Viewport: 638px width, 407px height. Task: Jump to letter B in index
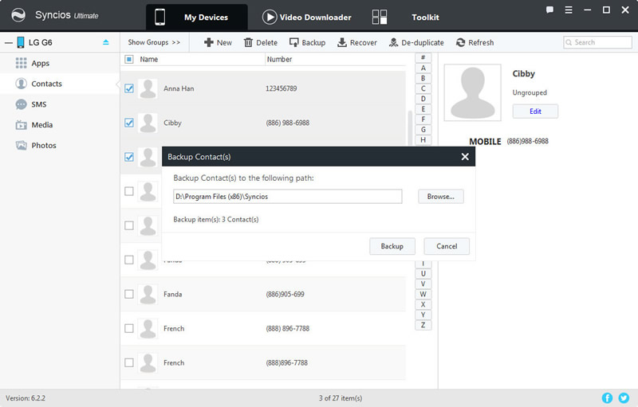point(423,78)
